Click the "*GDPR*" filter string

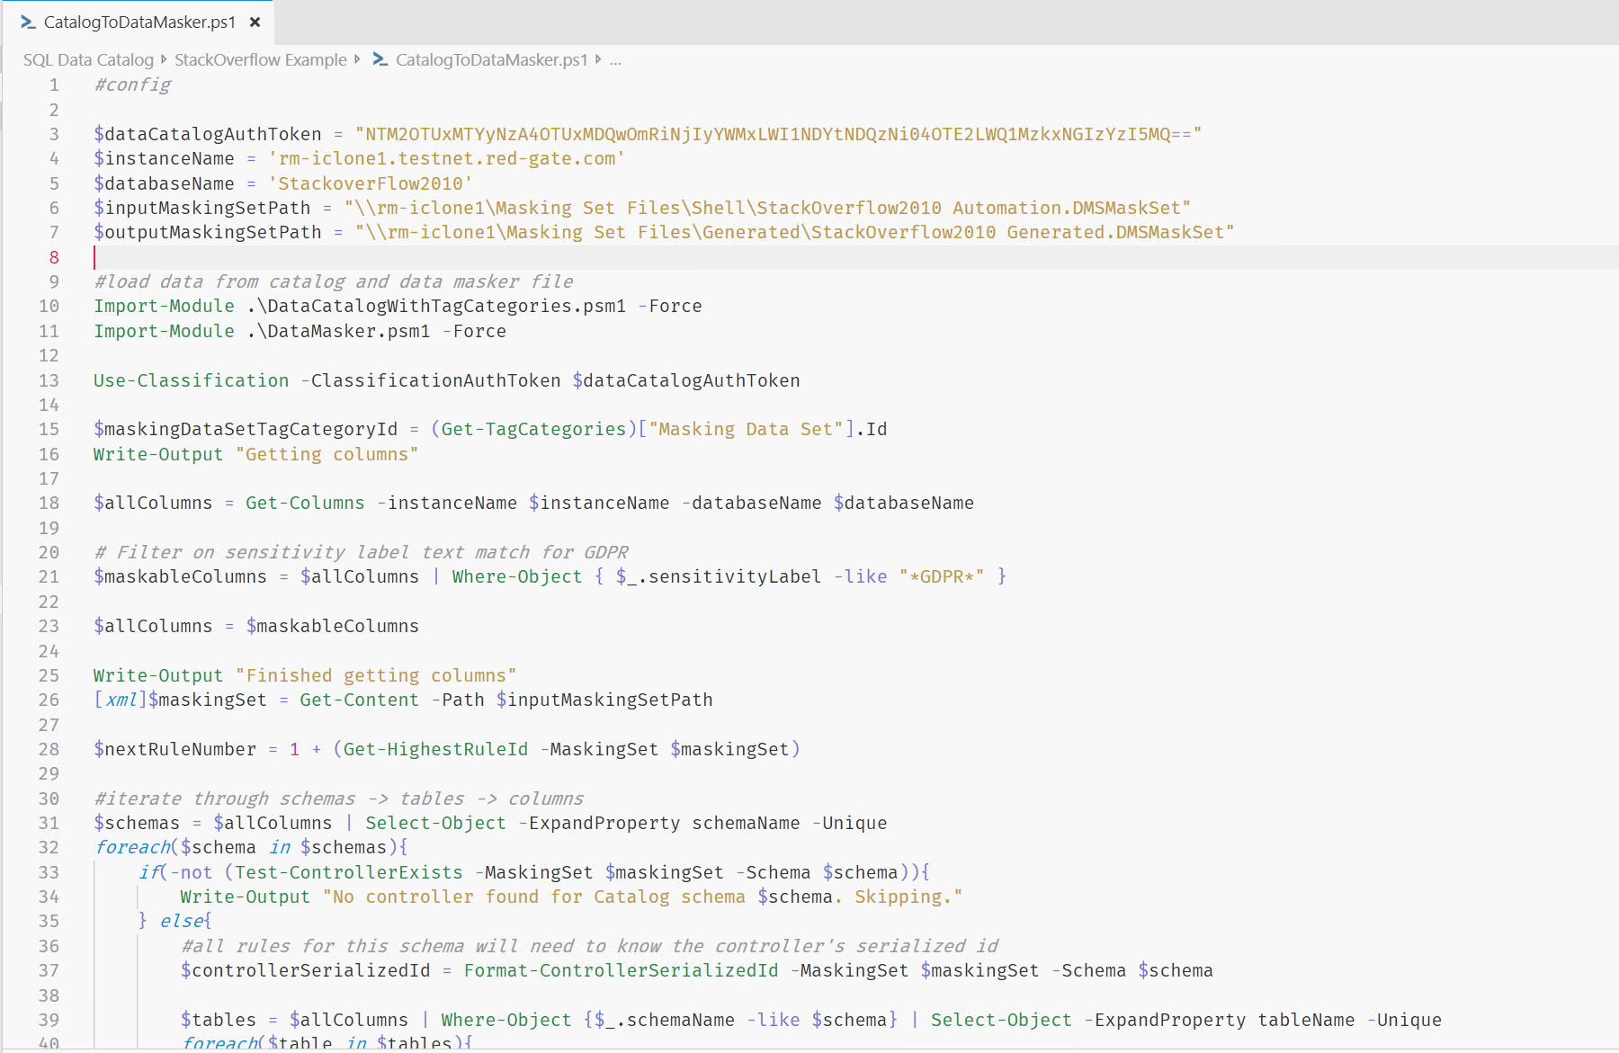[x=941, y=576]
